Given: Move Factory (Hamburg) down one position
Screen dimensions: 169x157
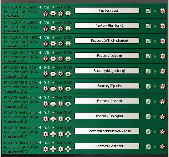Looking at the screenshot, I should (x=53, y=29).
